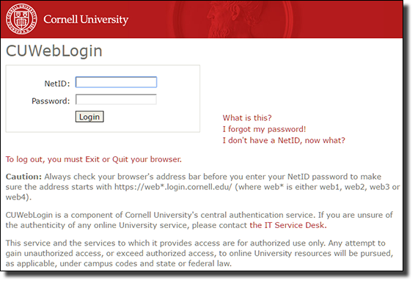Click the central authentication service paragraph

pyautogui.click(x=199, y=220)
